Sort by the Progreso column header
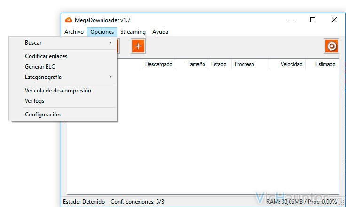The height and width of the screenshot is (207, 346). click(x=250, y=64)
